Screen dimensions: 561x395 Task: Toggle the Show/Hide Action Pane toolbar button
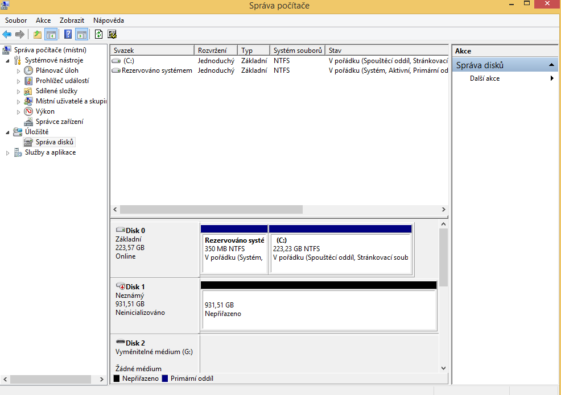(x=81, y=34)
